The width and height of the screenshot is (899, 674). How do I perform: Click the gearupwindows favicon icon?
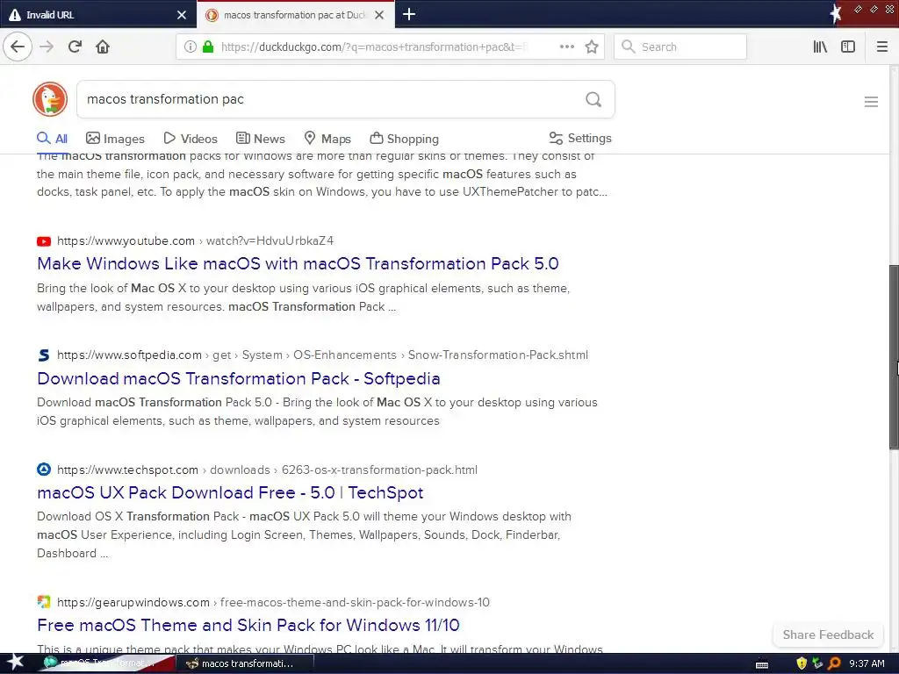[x=44, y=602]
